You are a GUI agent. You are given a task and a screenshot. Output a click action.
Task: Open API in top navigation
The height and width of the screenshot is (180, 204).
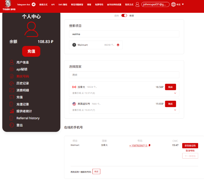[x=53, y=5]
